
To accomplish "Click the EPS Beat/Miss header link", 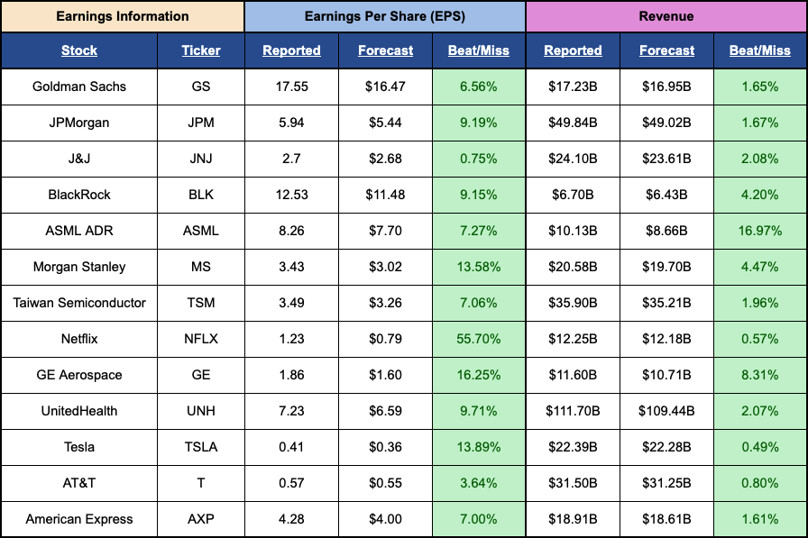I will click(x=479, y=50).
